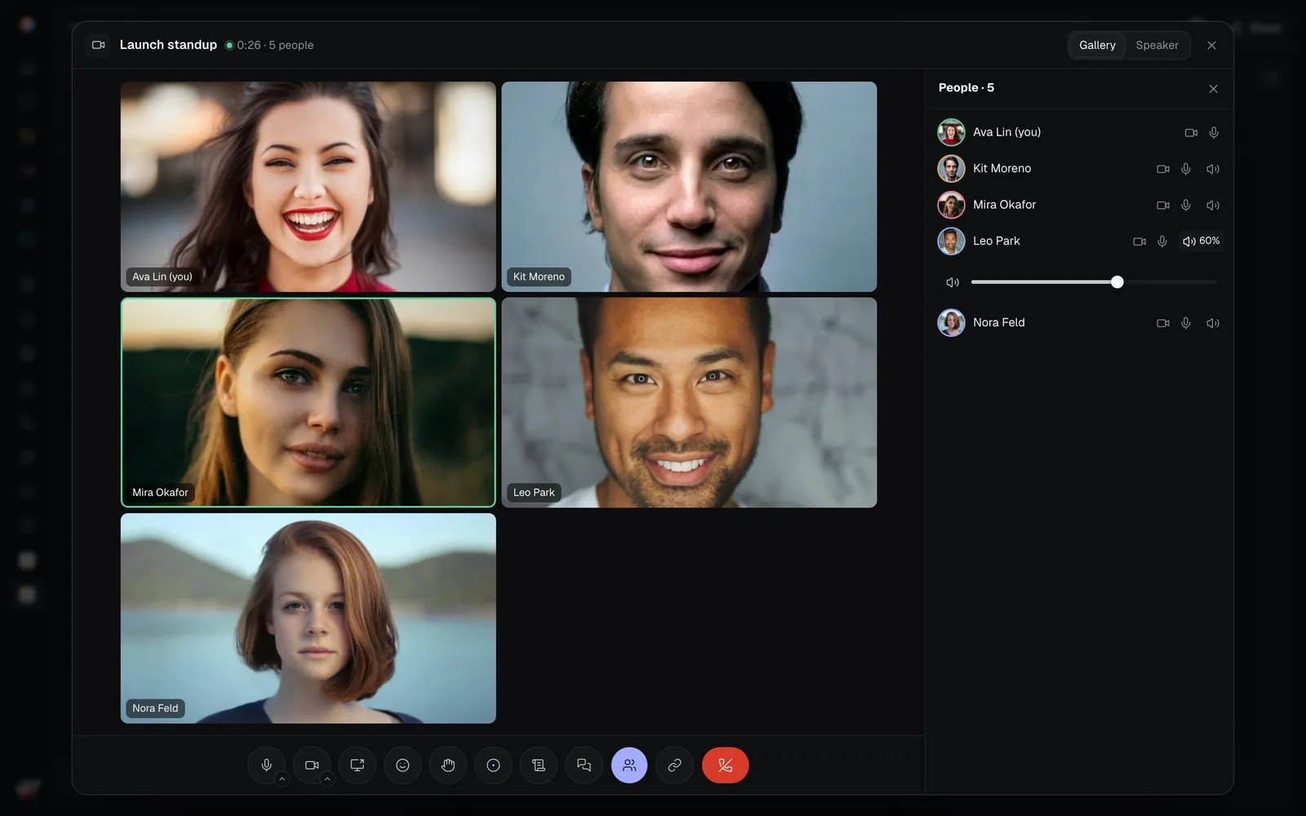
Task: Start screen sharing
Action: click(358, 765)
